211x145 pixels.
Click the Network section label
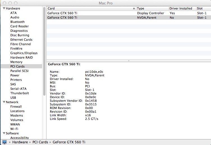click(12, 102)
